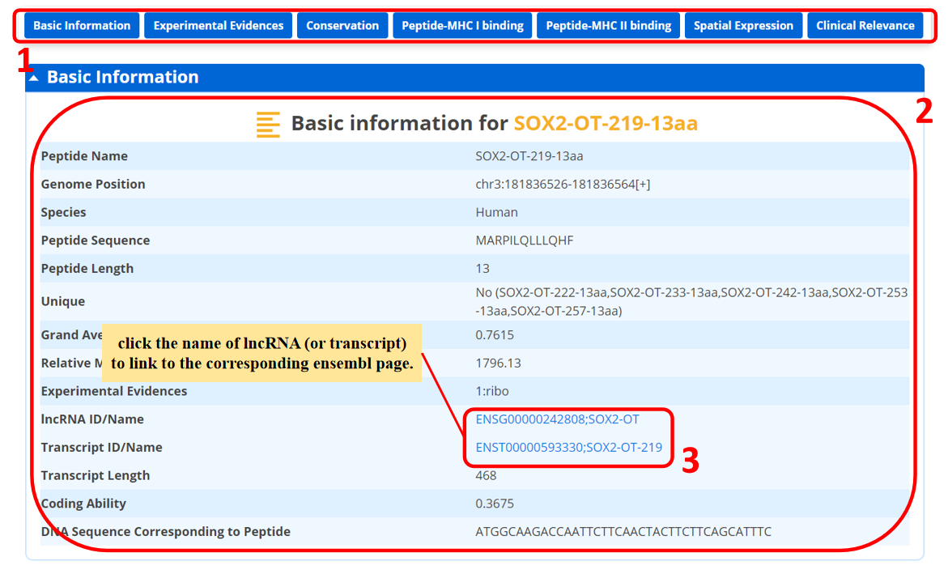Open the ENSG00000242808;SOX2-OT lncRNA link
This screenshot has height=574, width=948.
pyautogui.click(x=557, y=419)
